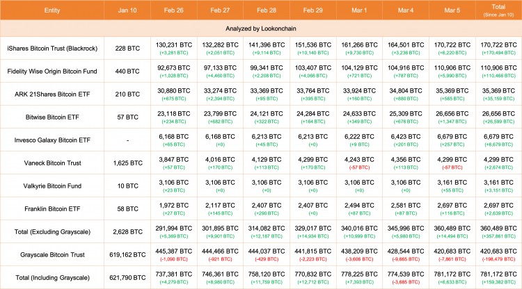
Task: Select the 6,423 BTC value
Action: coord(406,137)
